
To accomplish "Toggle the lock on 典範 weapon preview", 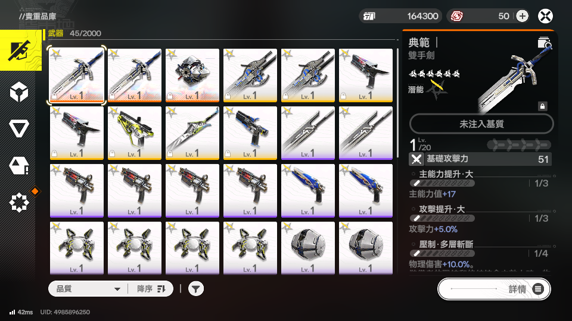I will coord(542,106).
